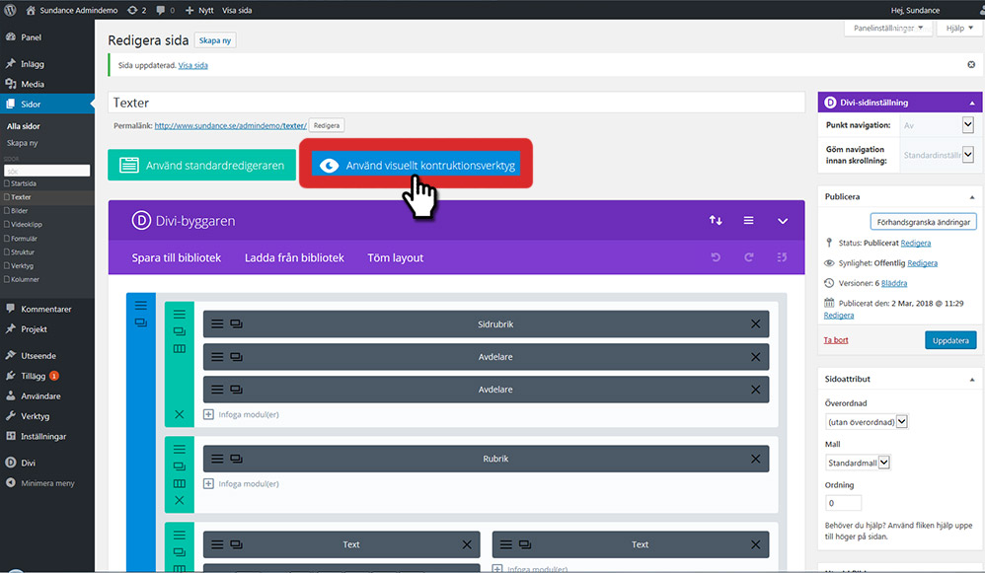Open Tillägg plugins menu
Screen dimensions: 985x573
[x=33, y=376]
